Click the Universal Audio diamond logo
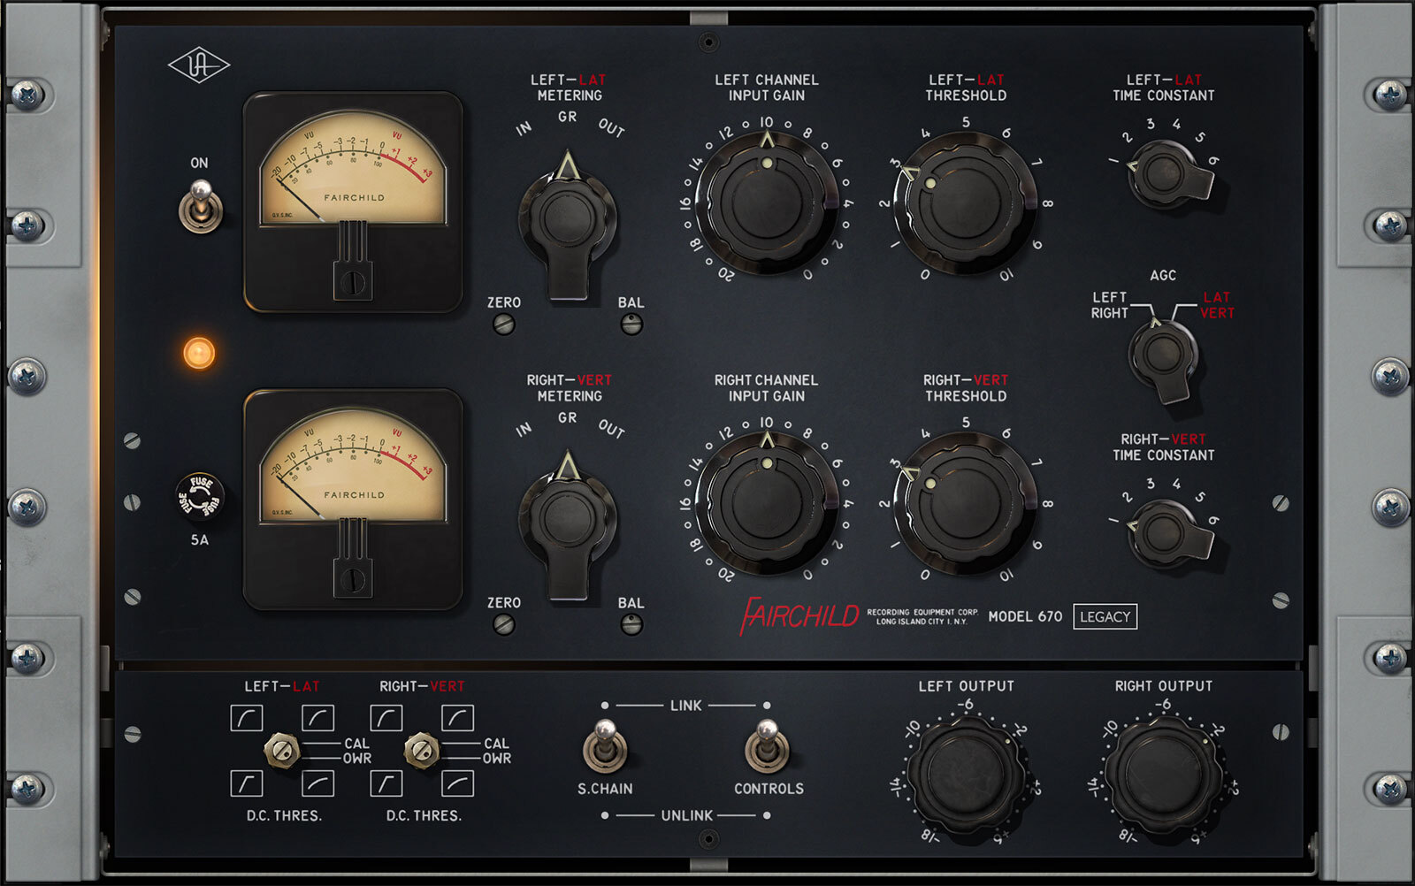This screenshot has width=1415, height=886. [199, 65]
